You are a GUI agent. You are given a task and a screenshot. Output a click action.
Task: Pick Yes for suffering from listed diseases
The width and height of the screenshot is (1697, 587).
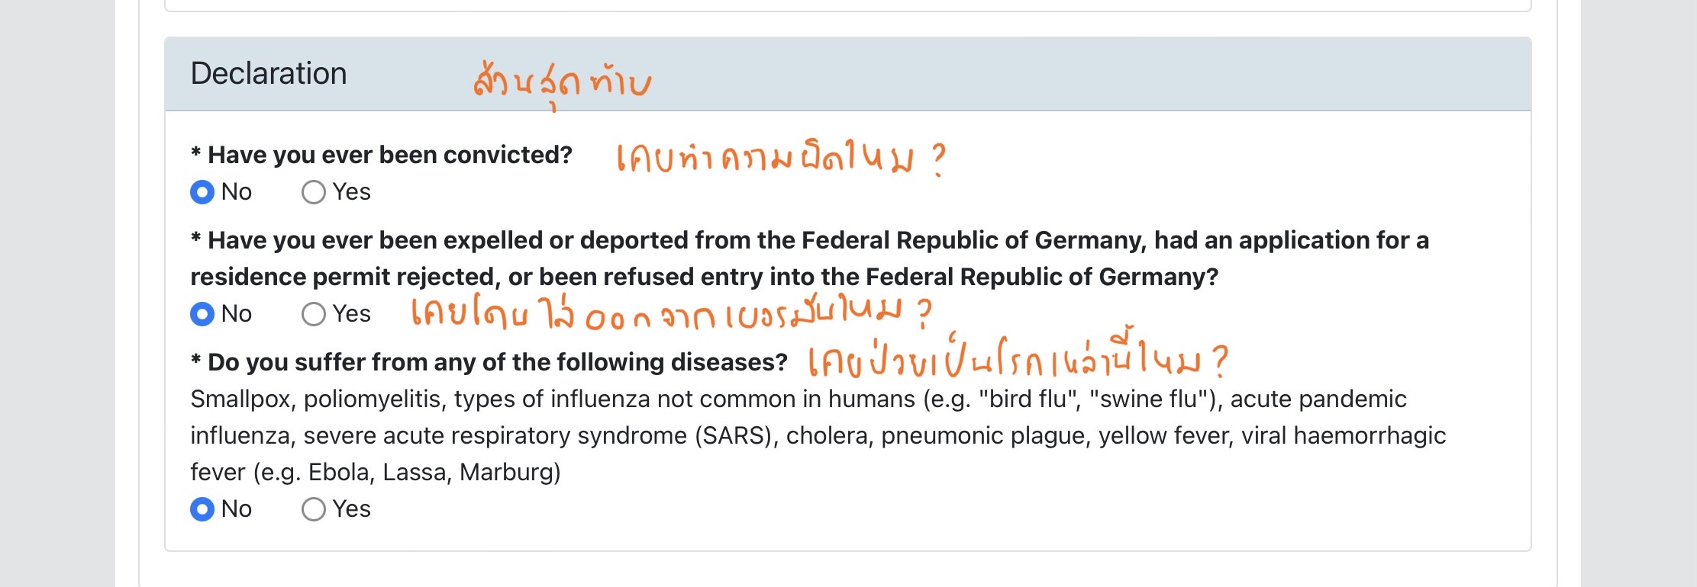point(314,509)
